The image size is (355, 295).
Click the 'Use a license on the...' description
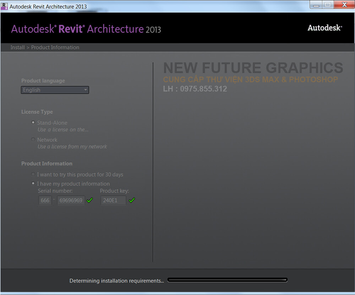pos(63,130)
